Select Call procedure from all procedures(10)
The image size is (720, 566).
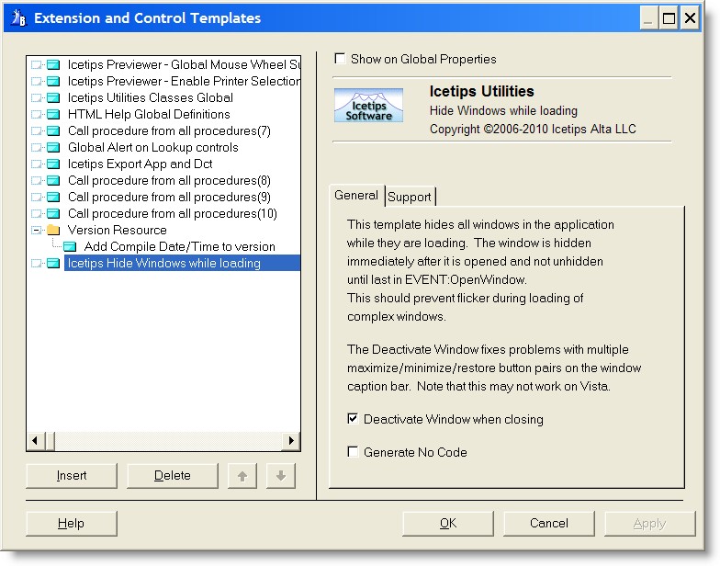pos(173,213)
